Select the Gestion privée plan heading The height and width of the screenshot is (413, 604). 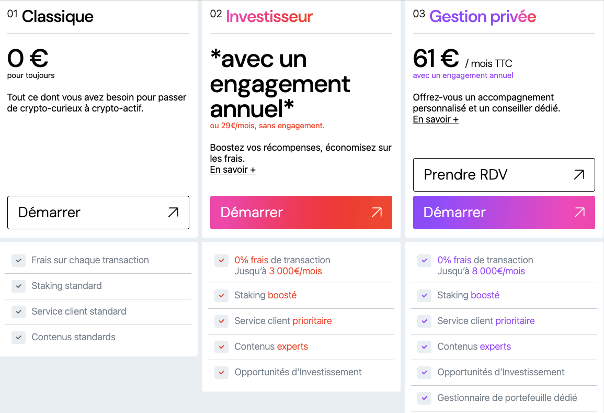click(x=483, y=17)
